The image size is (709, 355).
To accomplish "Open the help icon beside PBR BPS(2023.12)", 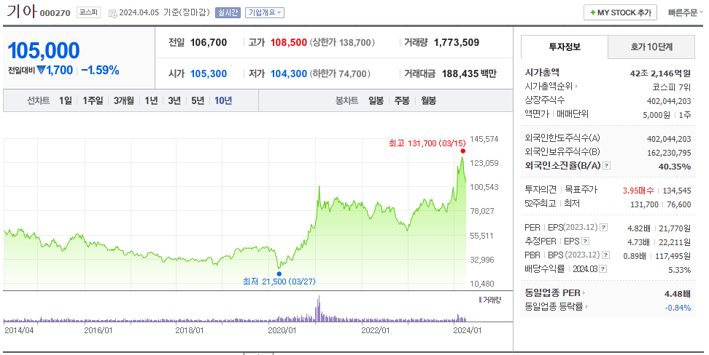I will [x=606, y=255].
